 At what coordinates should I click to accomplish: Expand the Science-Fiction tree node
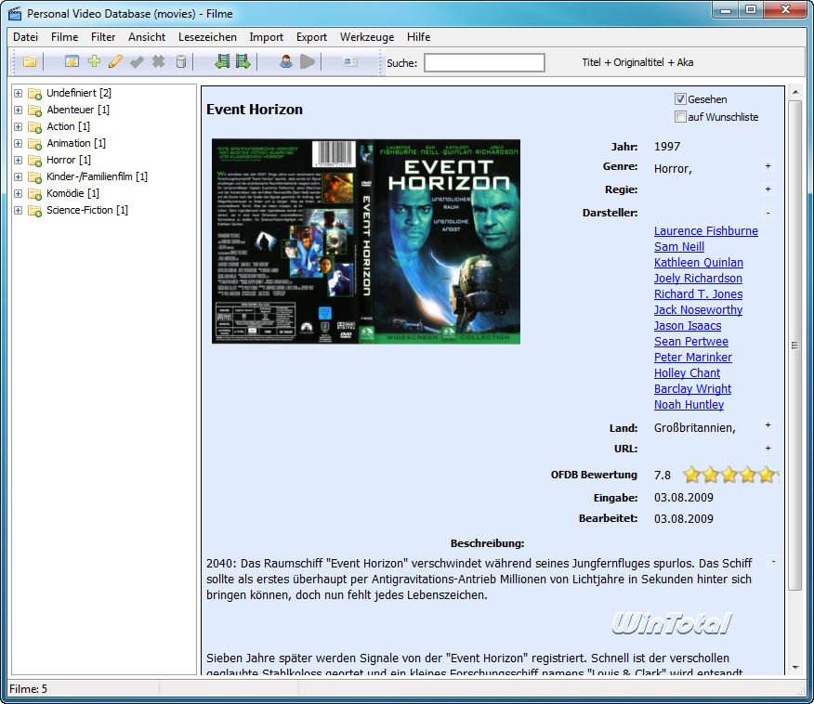pos(19,210)
